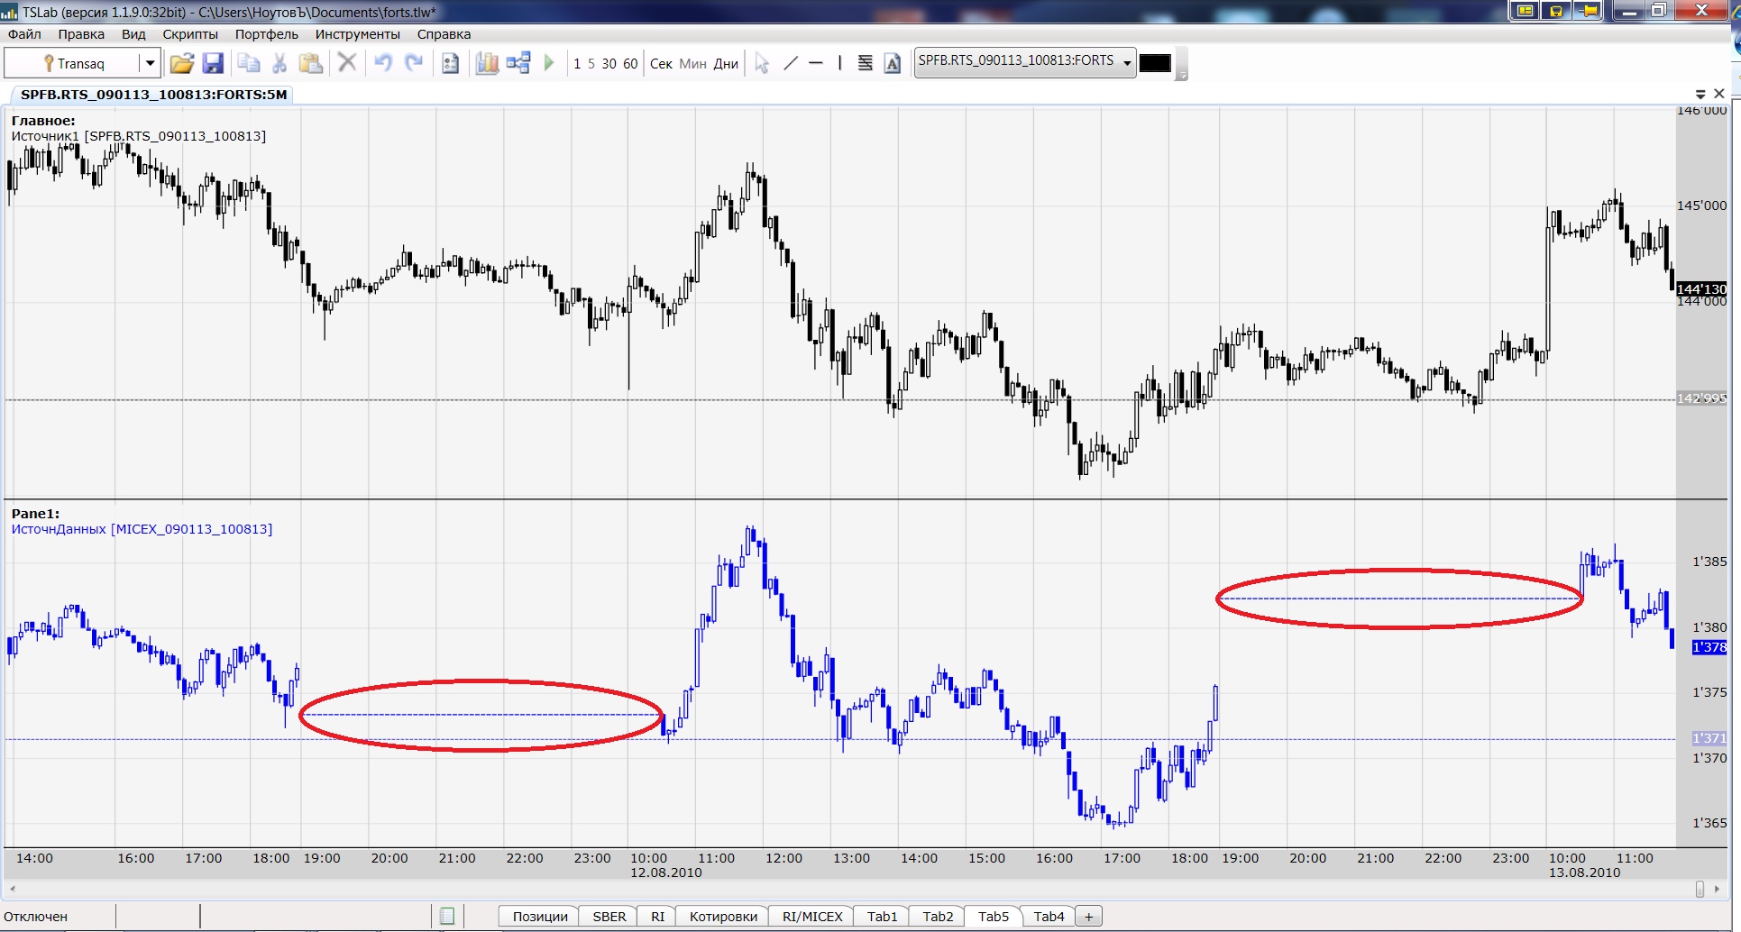Click the Источник1 [SPFB.RTS_090113_100813] legend label
The image size is (1741, 932).
click(139, 136)
